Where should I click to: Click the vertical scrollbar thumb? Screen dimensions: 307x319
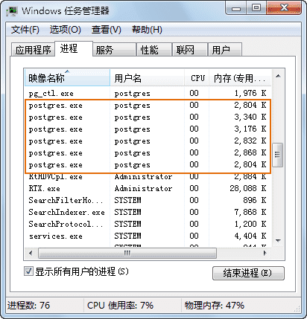point(278,155)
